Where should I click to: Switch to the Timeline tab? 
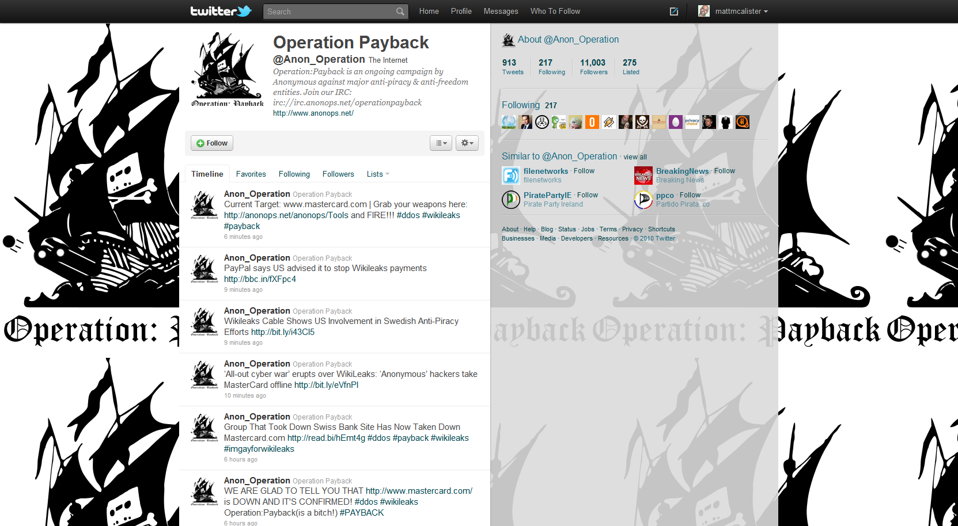tap(207, 174)
